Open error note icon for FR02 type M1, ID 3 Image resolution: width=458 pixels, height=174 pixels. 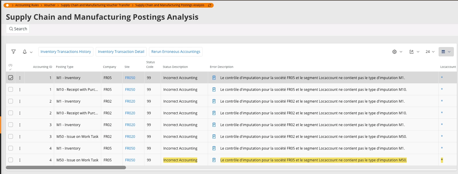click(x=214, y=125)
